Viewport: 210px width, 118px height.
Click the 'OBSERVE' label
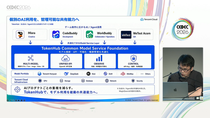coord(99,64)
